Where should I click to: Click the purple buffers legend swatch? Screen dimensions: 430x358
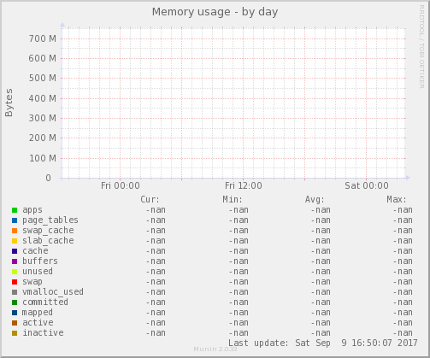[x=15, y=261]
